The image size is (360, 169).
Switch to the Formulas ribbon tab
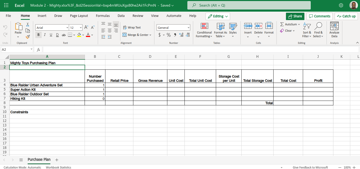point(103,16)
